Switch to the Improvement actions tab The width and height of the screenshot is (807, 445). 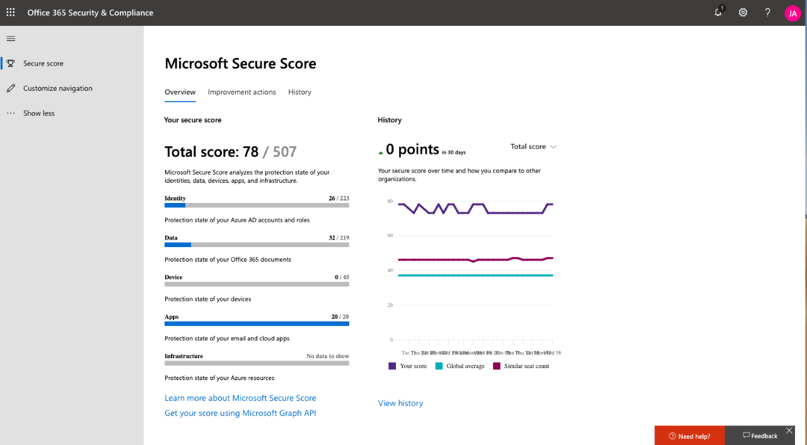[x=241, y=92]
